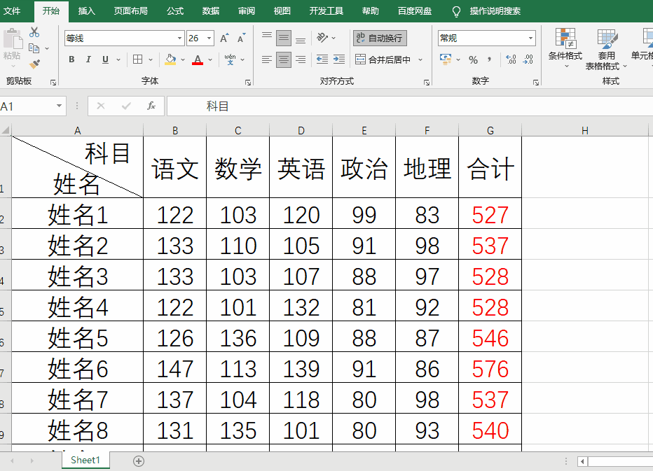
Task: Decrease font size with small A
Action: 241,38
